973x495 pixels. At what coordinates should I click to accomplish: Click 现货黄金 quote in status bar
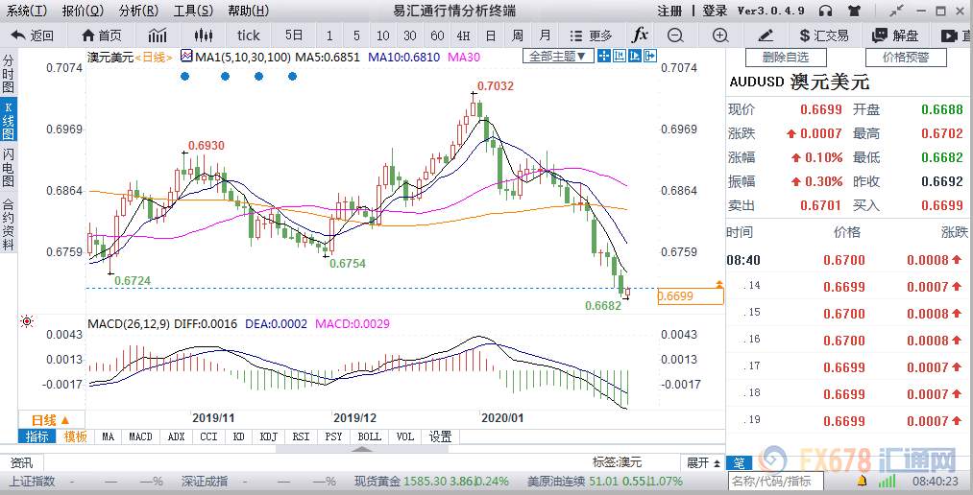pyautogui.click(x=432, y=481)
